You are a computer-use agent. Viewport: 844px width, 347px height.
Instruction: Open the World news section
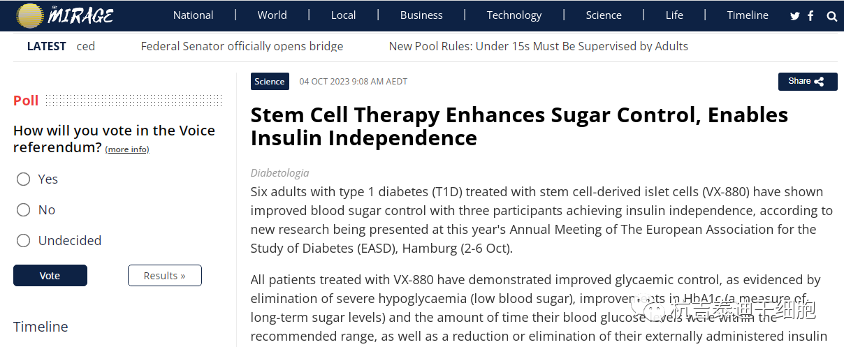click(x=272, y=15)
